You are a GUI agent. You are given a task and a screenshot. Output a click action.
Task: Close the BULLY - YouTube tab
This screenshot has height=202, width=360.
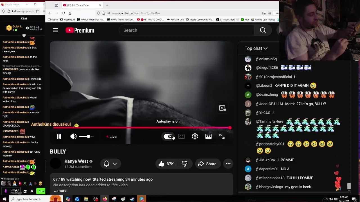coord(100,5)
